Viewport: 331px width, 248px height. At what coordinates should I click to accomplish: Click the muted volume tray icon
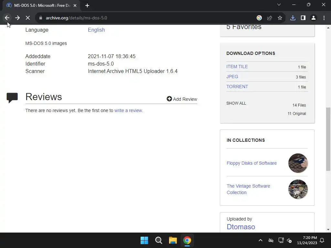[x=289, y=240]
